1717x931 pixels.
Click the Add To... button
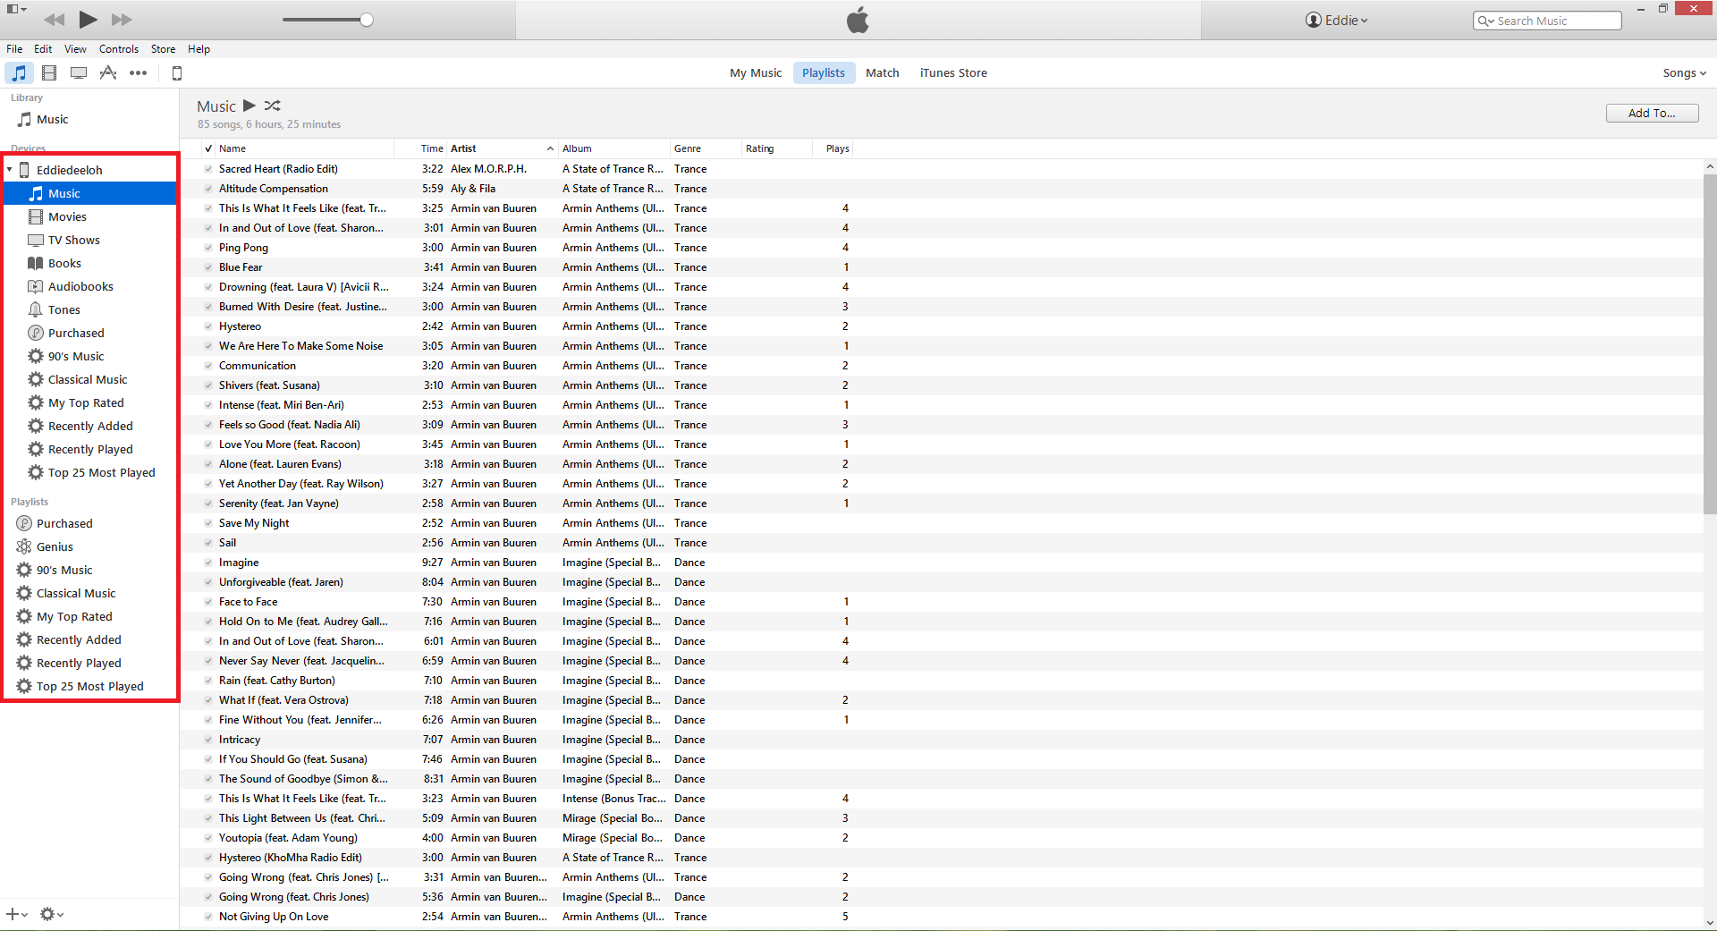coord(1652,113)
